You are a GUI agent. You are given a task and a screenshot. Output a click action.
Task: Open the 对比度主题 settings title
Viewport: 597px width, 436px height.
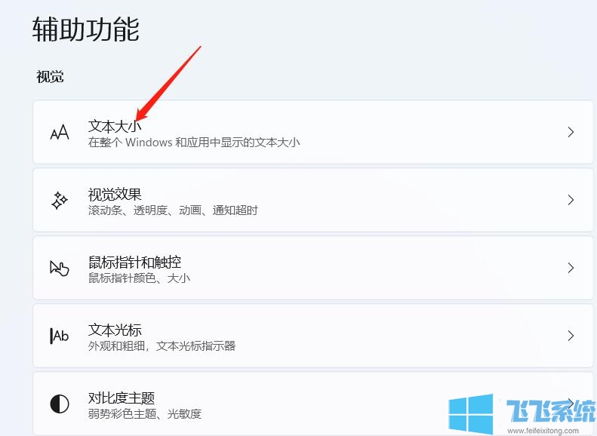point(121,398)
